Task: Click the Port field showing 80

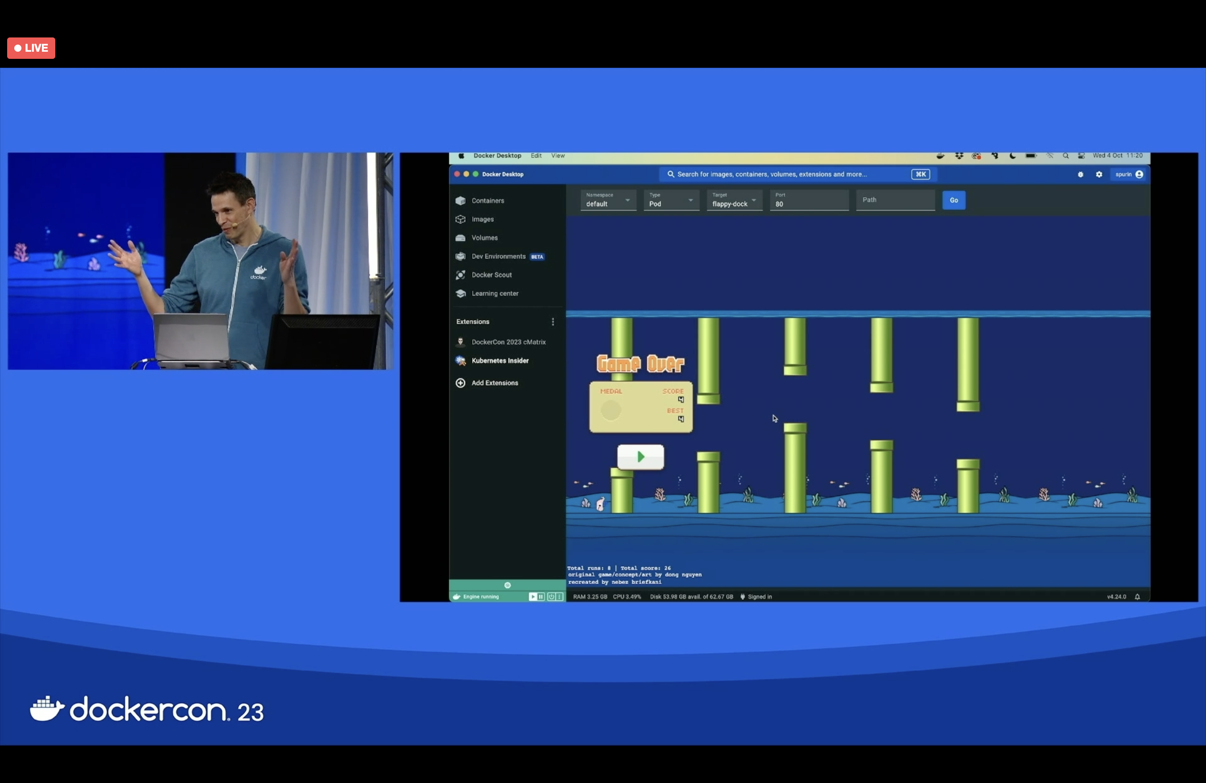Action: tap(809, 200)
